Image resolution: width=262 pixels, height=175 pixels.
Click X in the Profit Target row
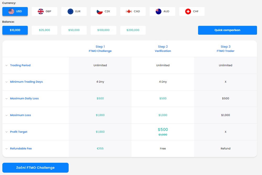[226, 132]
